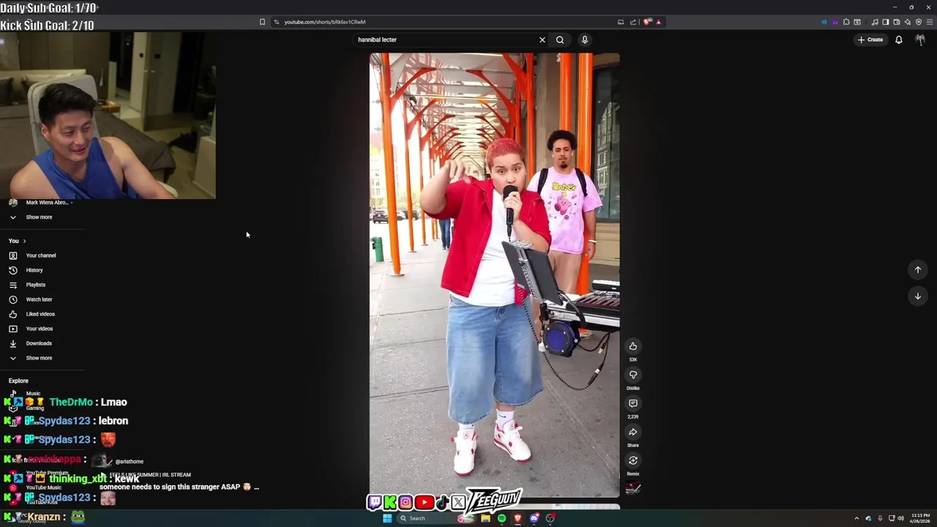This screenshot has width=937, height=527.
Task: Open the comments icon showing 2,239
Action: coord(633,403)
